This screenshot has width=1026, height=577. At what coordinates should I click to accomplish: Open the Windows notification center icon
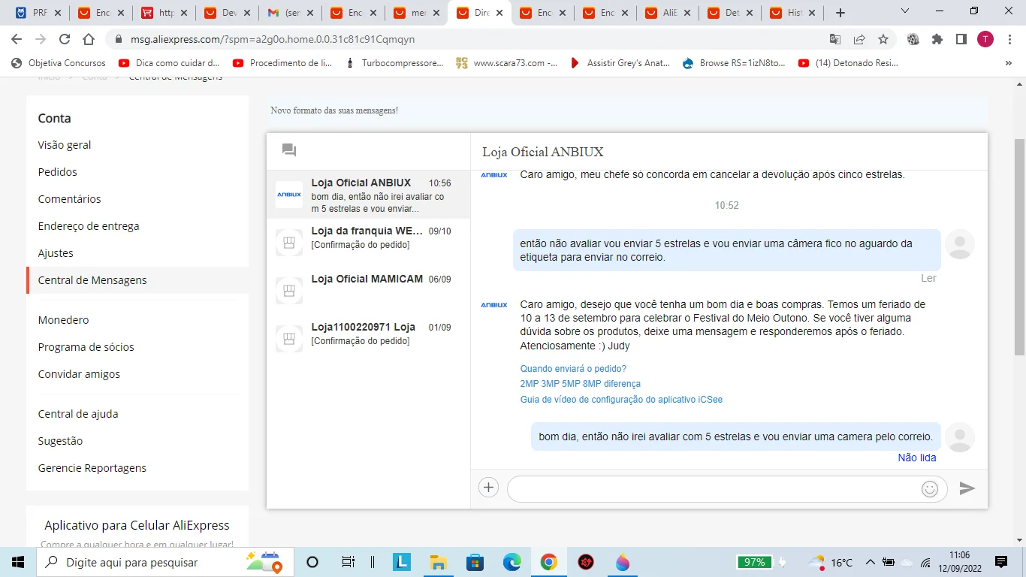(1000, 562)
